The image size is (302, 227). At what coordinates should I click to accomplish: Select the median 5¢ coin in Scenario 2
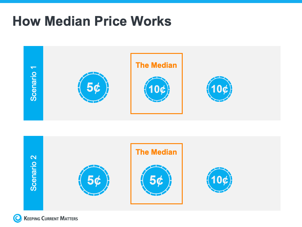pyautogui.click(x=156, y=181)
